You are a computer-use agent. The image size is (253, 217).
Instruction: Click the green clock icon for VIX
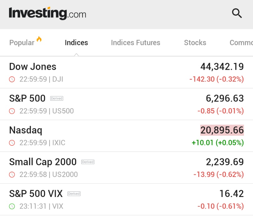click(12, 206)
